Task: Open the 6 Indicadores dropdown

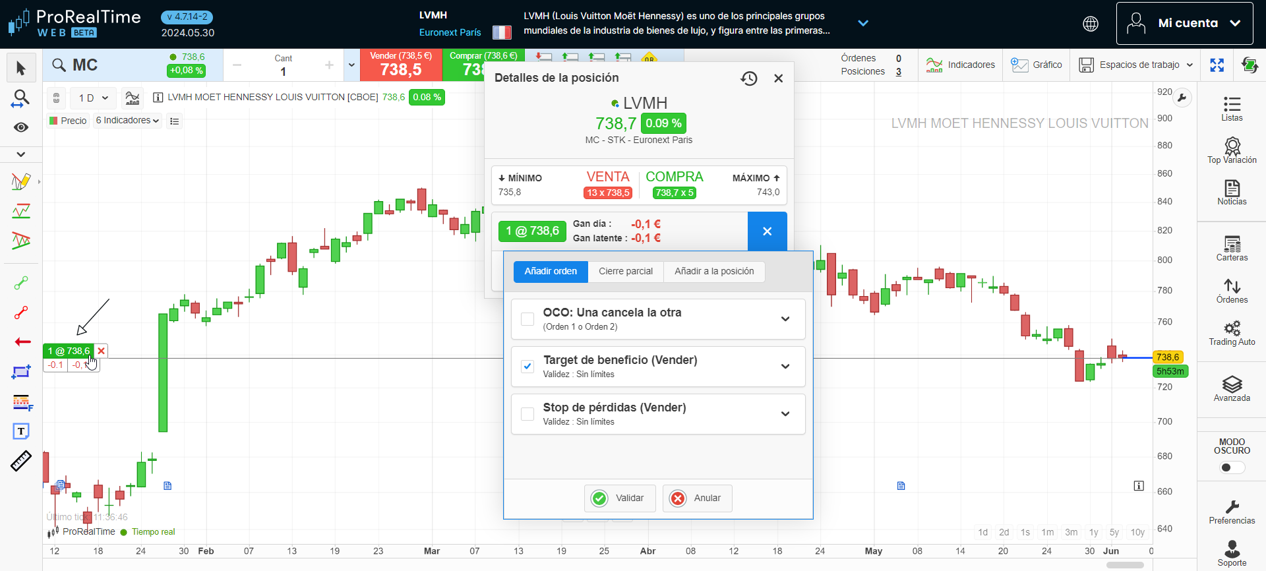Action: click(x=127, y=121)
